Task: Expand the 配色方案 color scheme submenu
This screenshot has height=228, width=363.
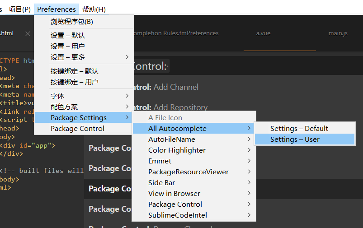Action: (x=64, y=107)
